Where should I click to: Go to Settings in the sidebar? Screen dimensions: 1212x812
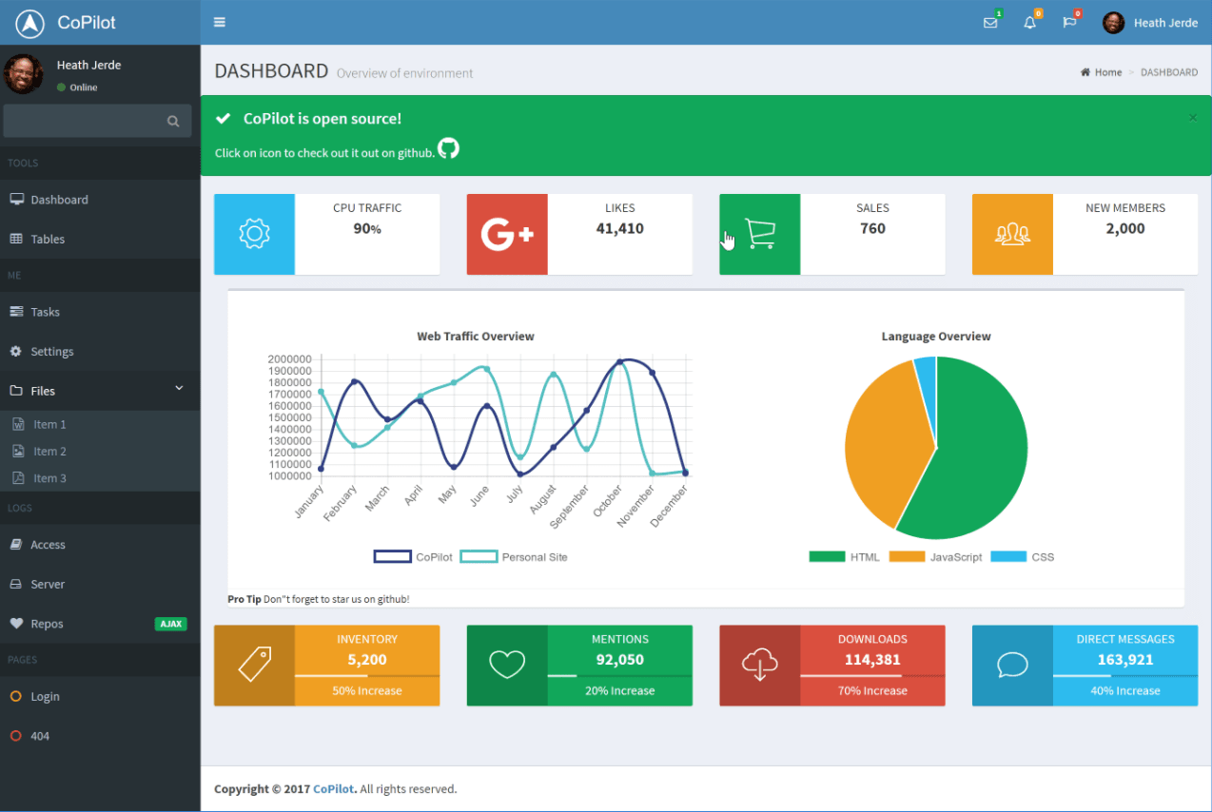point(51,352)
